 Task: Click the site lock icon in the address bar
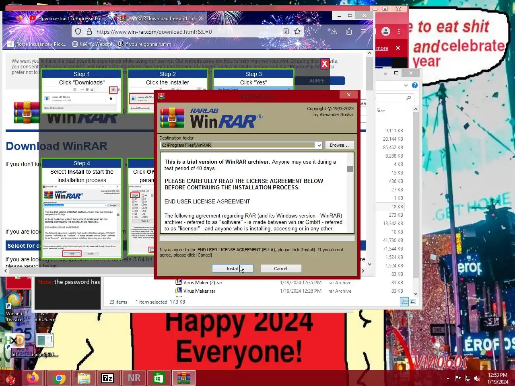pos(89,31)
